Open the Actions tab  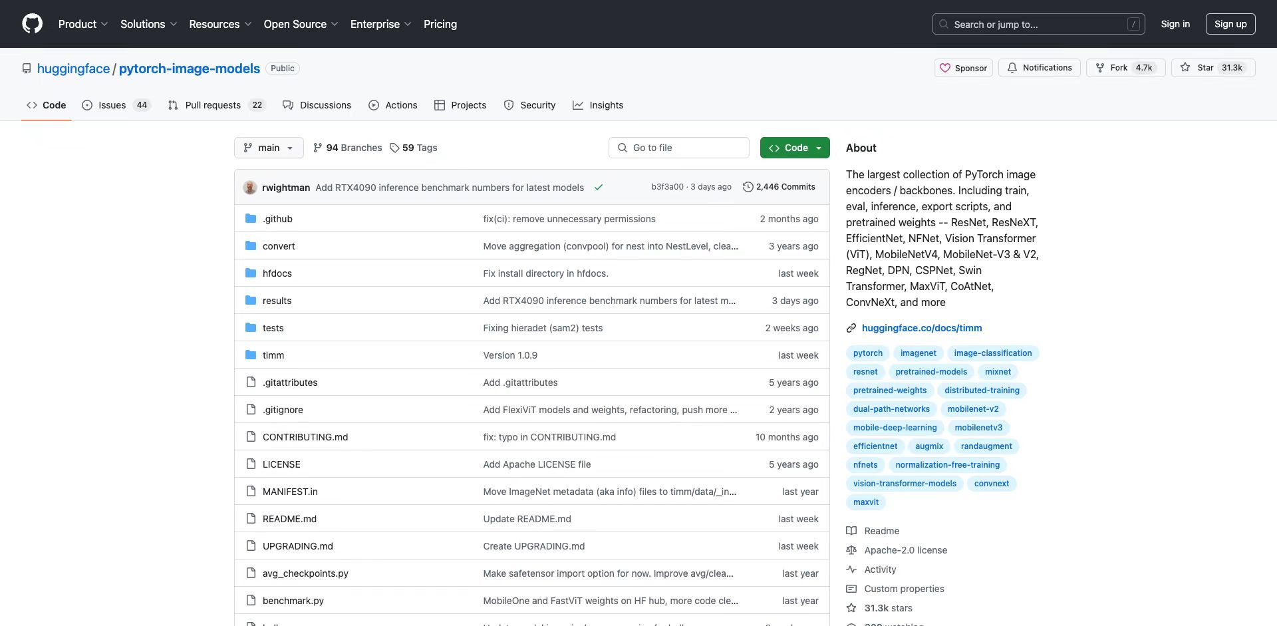point(393,105)
